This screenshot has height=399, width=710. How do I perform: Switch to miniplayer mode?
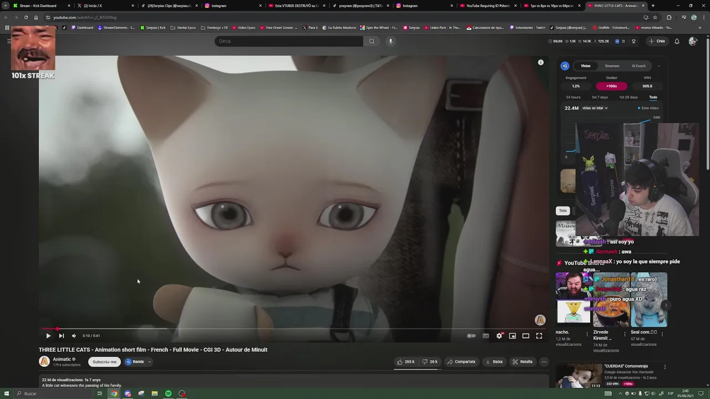coord(513,336)
